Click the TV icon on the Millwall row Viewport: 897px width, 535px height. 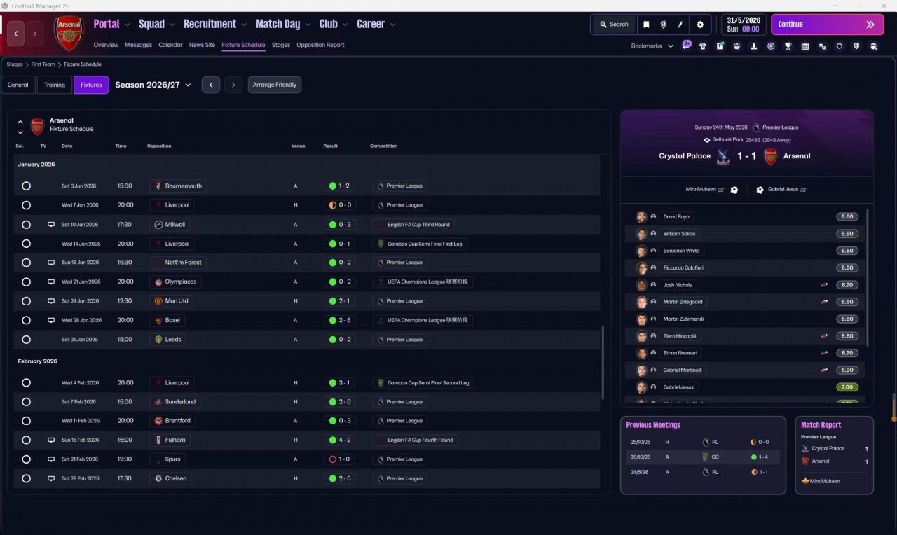pos(51,225)
